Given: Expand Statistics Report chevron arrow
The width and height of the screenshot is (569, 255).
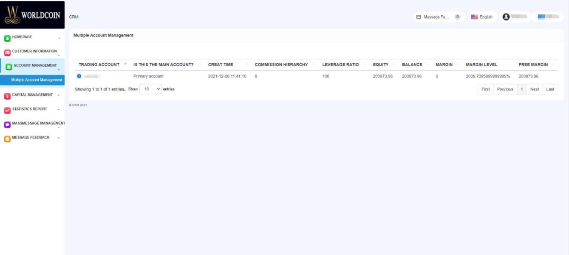Looking at the screenshot, I should click(59, 110).
